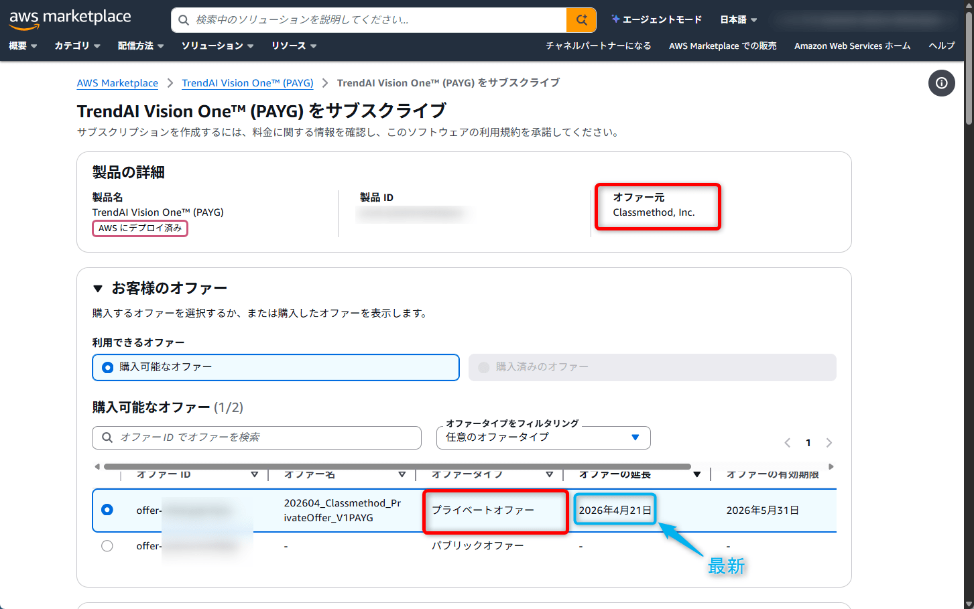Open the info panel circle icon
The image size is (974, 609).
941,83
